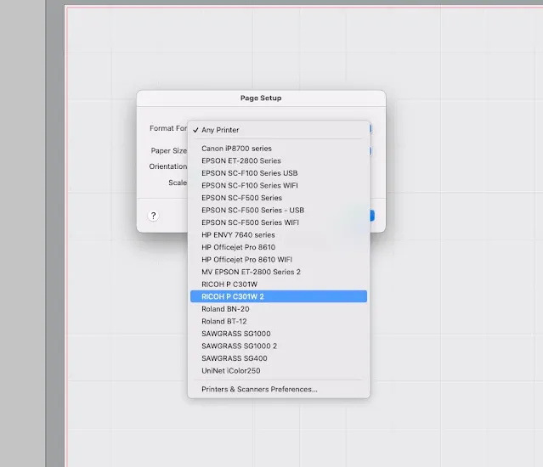543x467 pixels.
Task: Select EPSON SC-F100 Series WIFI
Action: pyautogui.click(x=279, y=185)
